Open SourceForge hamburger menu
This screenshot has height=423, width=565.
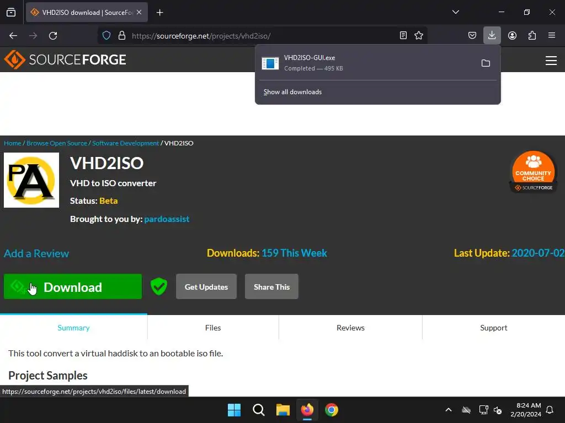coord(551,61)
